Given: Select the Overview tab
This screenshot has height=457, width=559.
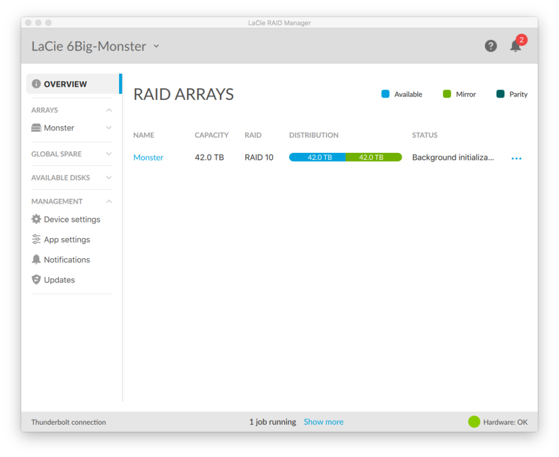Looking at the screenshot, I should (x=74, y=84).
